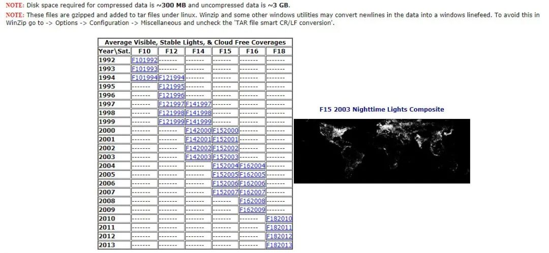Click the F18 column header

coord(279,51)
